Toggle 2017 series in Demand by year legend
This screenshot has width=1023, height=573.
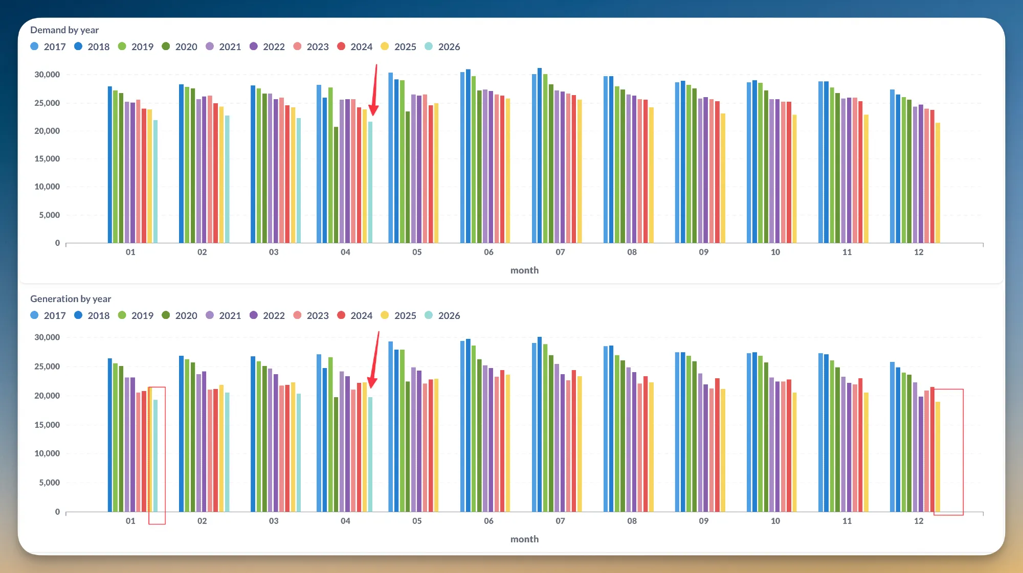point(48,47)
